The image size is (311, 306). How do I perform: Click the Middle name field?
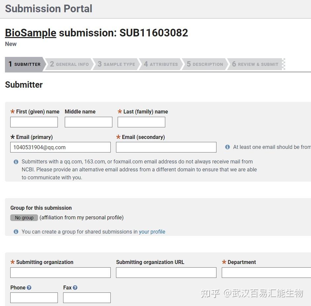88,122
